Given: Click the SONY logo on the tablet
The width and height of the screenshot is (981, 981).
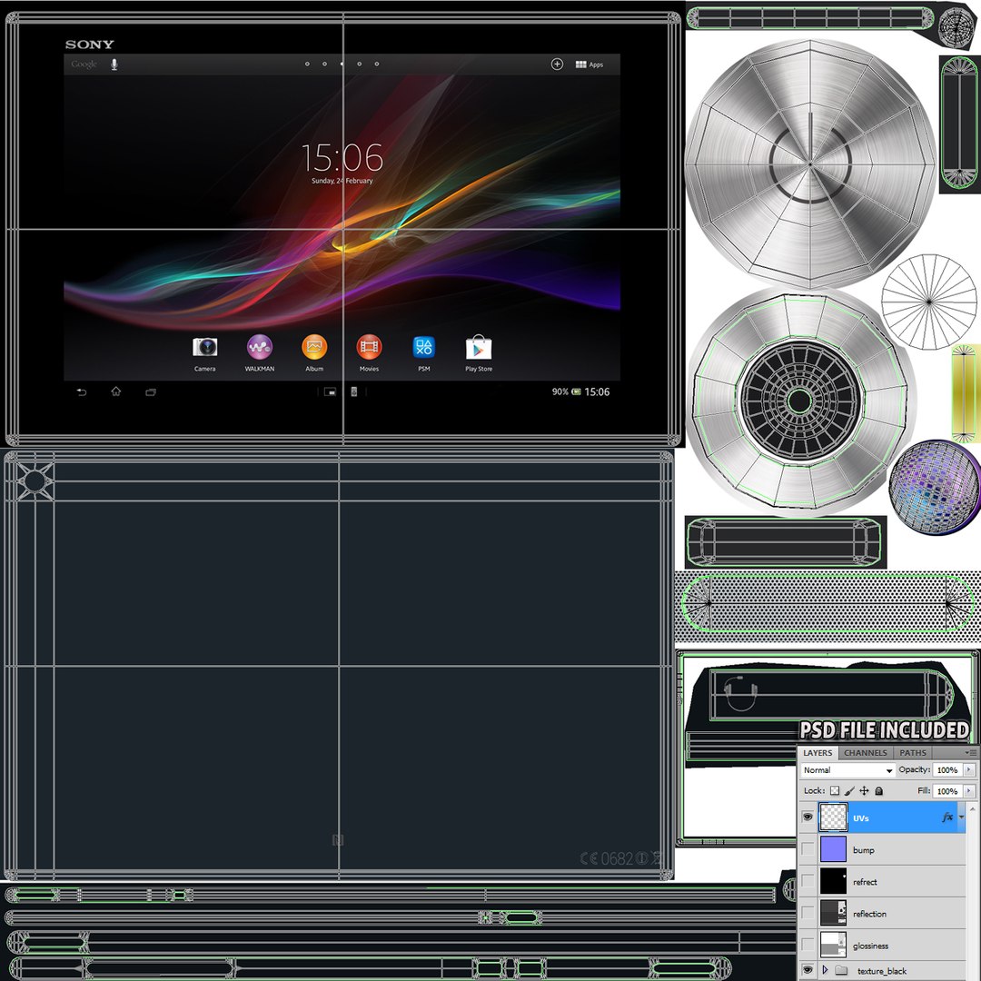Looking at the screenshot, I should pyautogui.click(x=89, y=45).
